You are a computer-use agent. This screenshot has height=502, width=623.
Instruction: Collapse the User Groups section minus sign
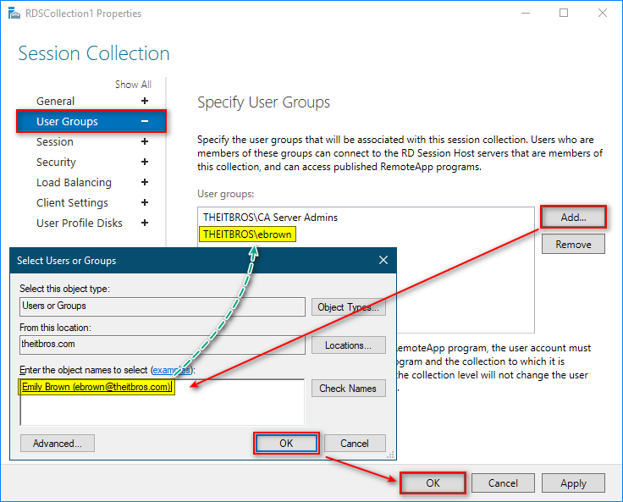pos(145,121)
